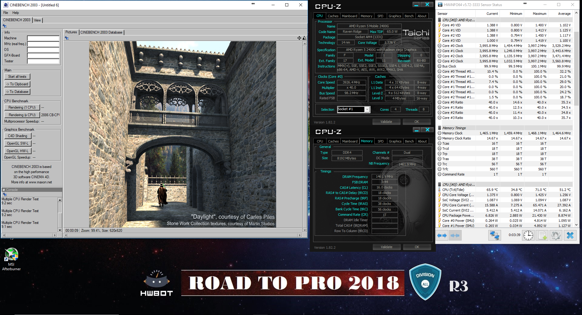Viewport: 582px width, 315px height.
Task: Click the OpenGL SW-L button
Action: click(18, 143)
